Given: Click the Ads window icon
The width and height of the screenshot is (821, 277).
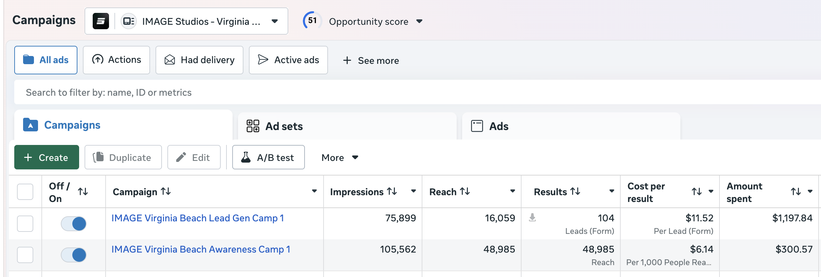Looking at the screenshot, I should pyautogui.click(x=477, y=126).
